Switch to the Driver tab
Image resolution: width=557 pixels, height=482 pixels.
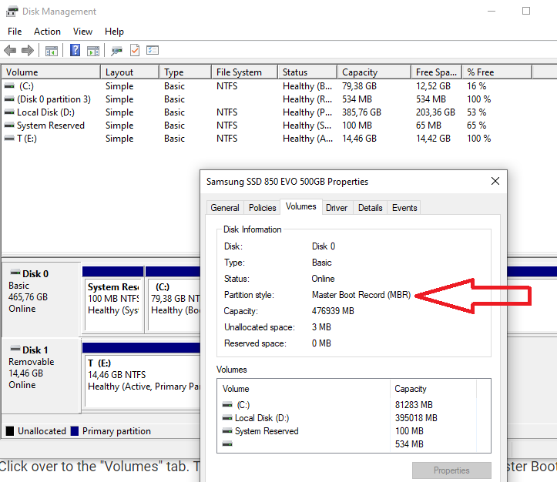(x=337, y=208)
